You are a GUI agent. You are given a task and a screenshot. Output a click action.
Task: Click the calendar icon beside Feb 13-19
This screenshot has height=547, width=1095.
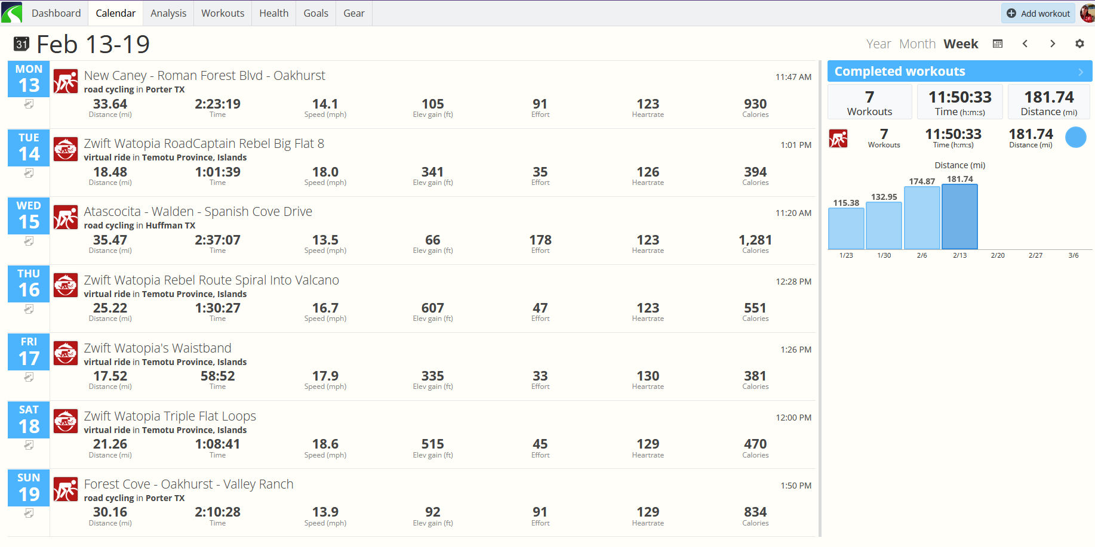[x=21, y=44]
